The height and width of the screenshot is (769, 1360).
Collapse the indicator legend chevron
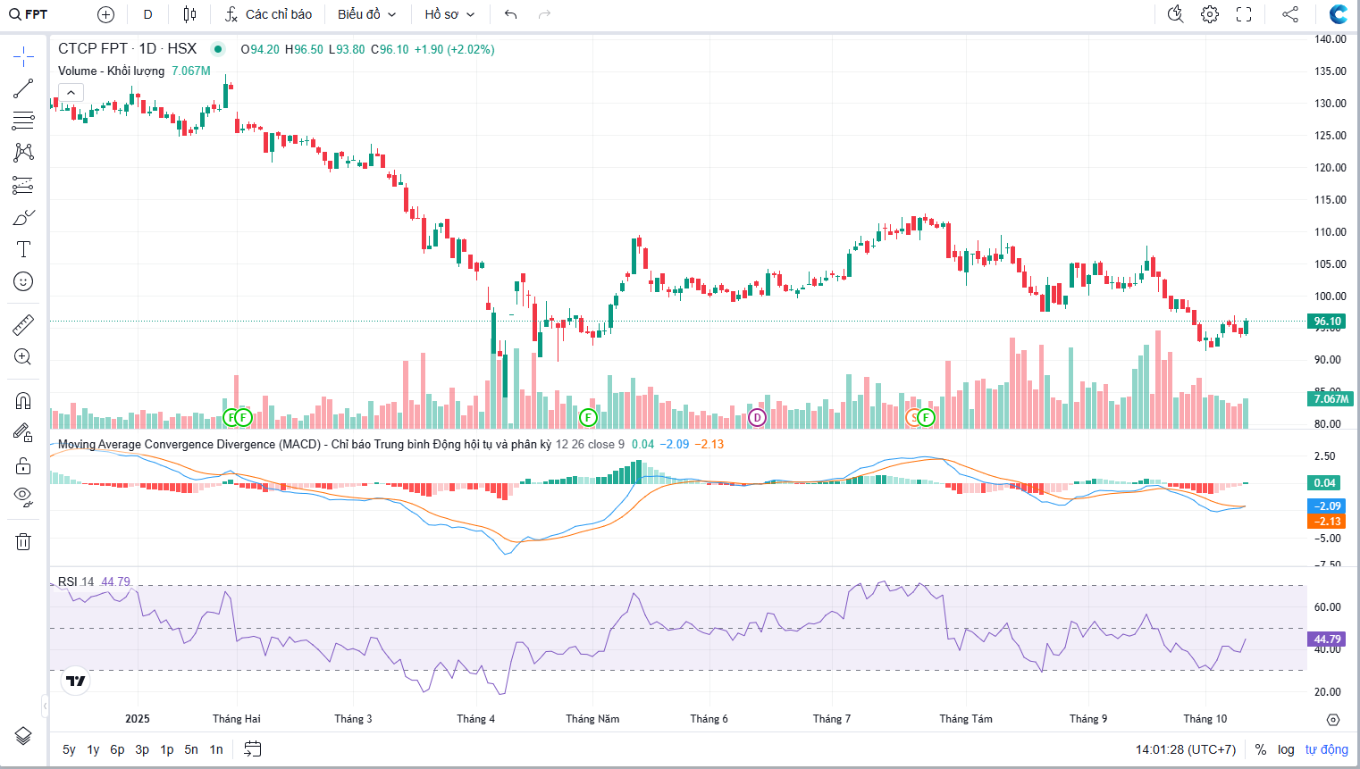pyautogui.click(x=71, y=92)
